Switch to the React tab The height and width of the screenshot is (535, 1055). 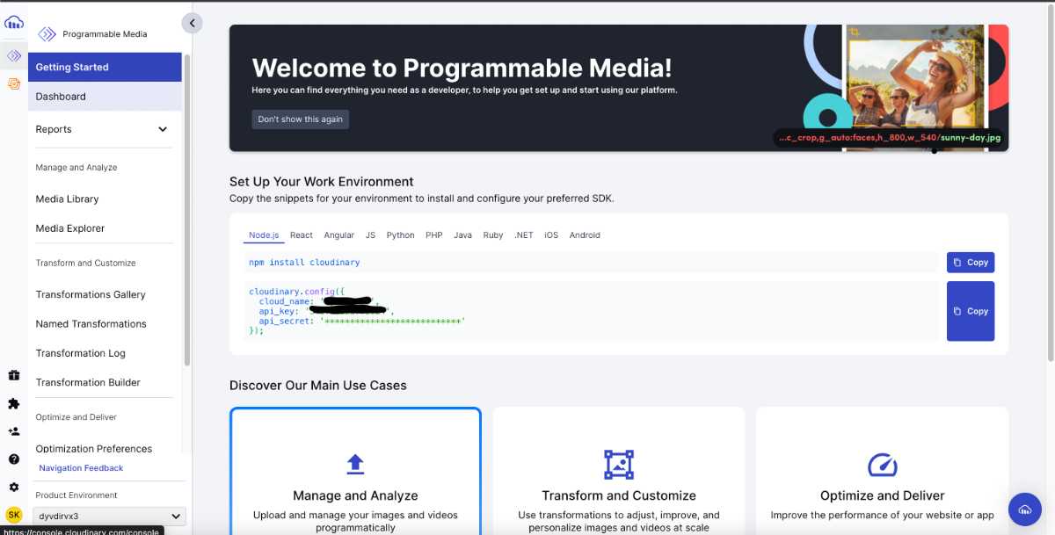tap(302, 235)
